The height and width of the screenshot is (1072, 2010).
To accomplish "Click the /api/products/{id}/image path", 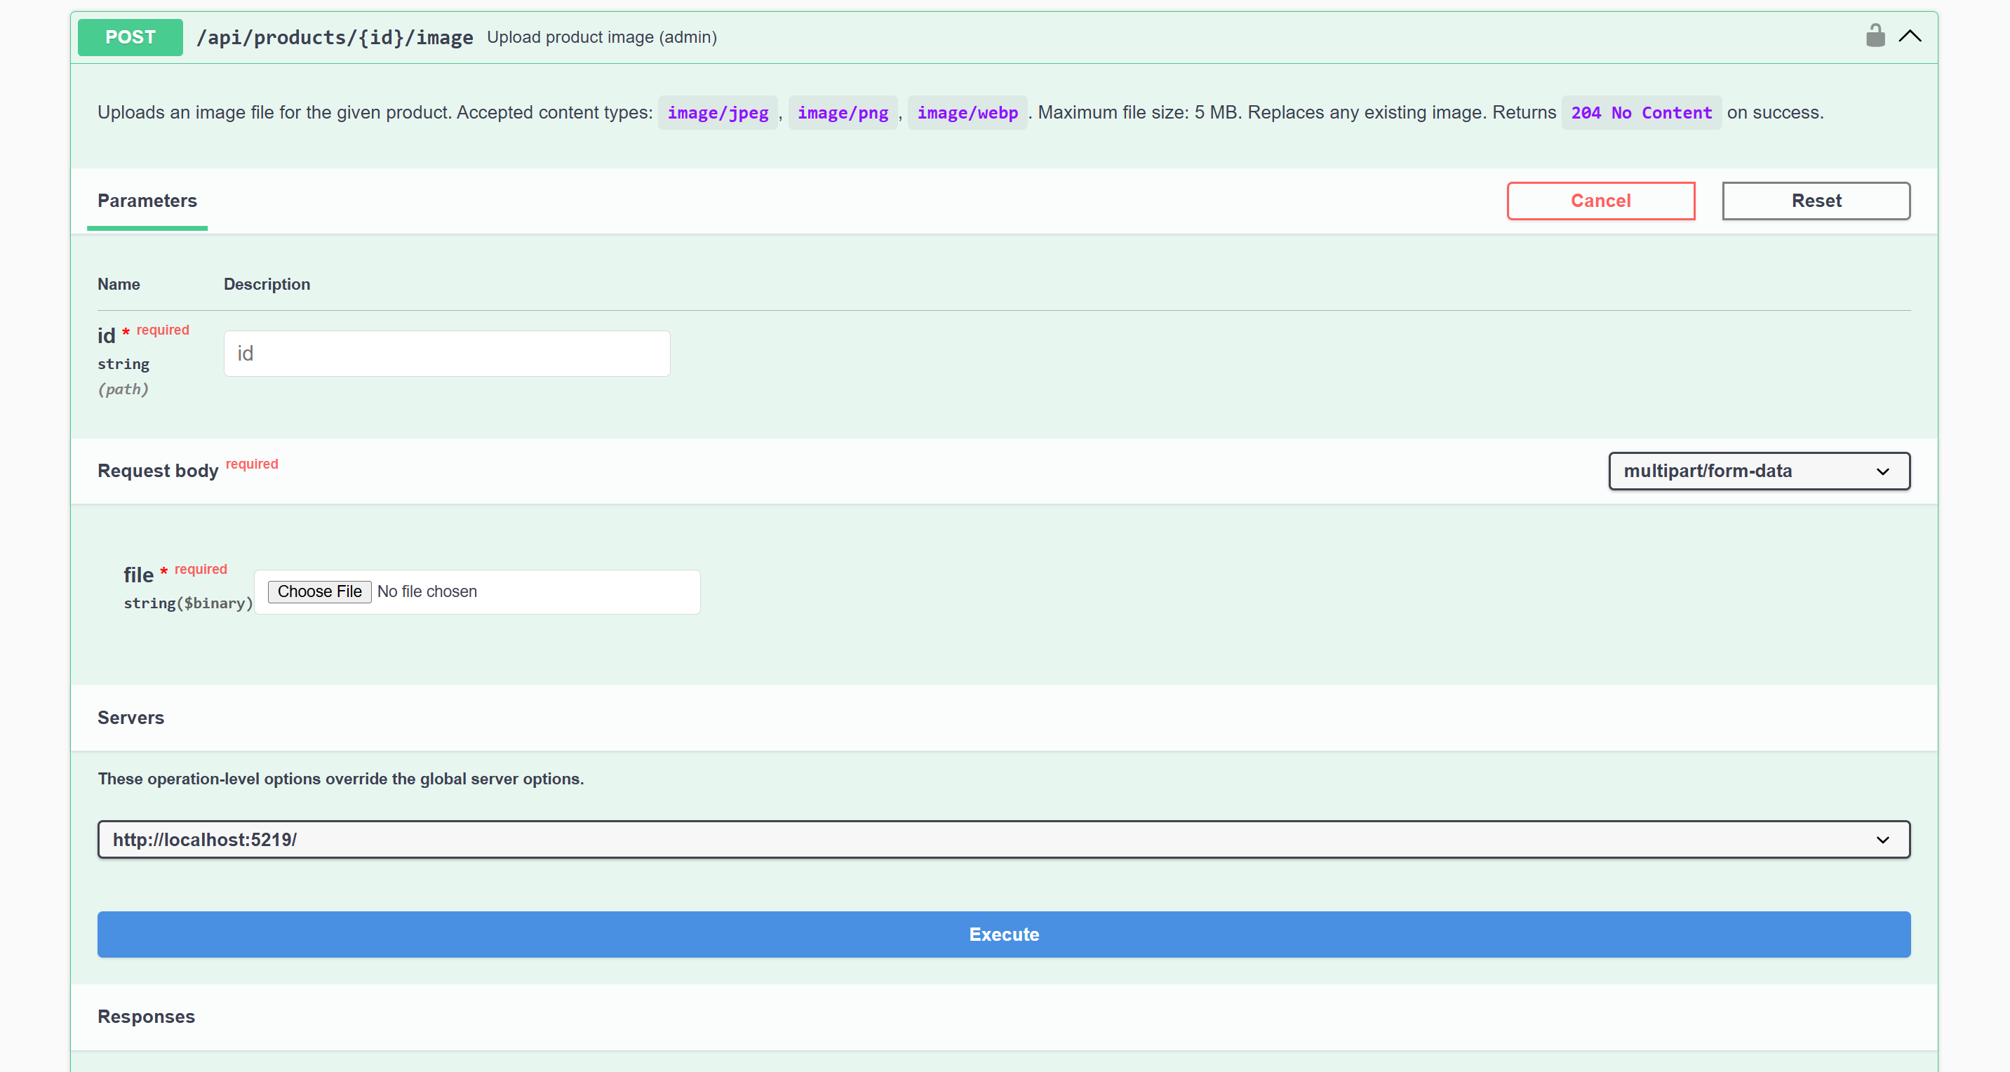I will pos(335,37).
